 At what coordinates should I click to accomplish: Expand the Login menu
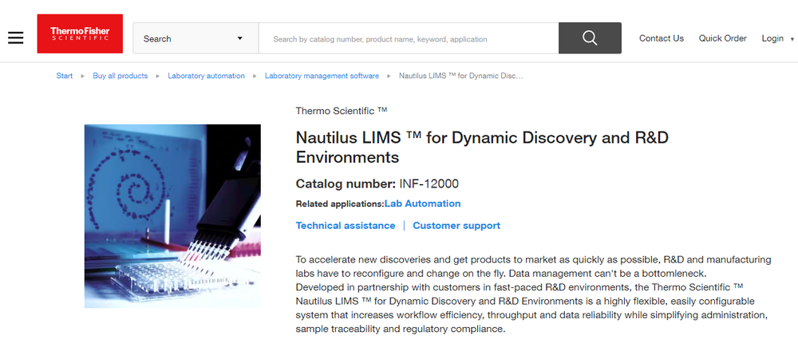[777, 38]
